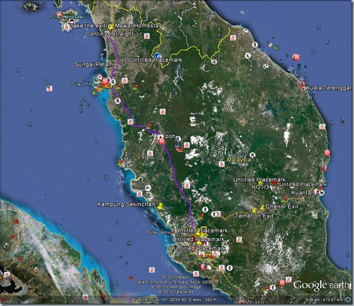
Task: Click the Pulau Jemur label
Action: tap(159, 232)
